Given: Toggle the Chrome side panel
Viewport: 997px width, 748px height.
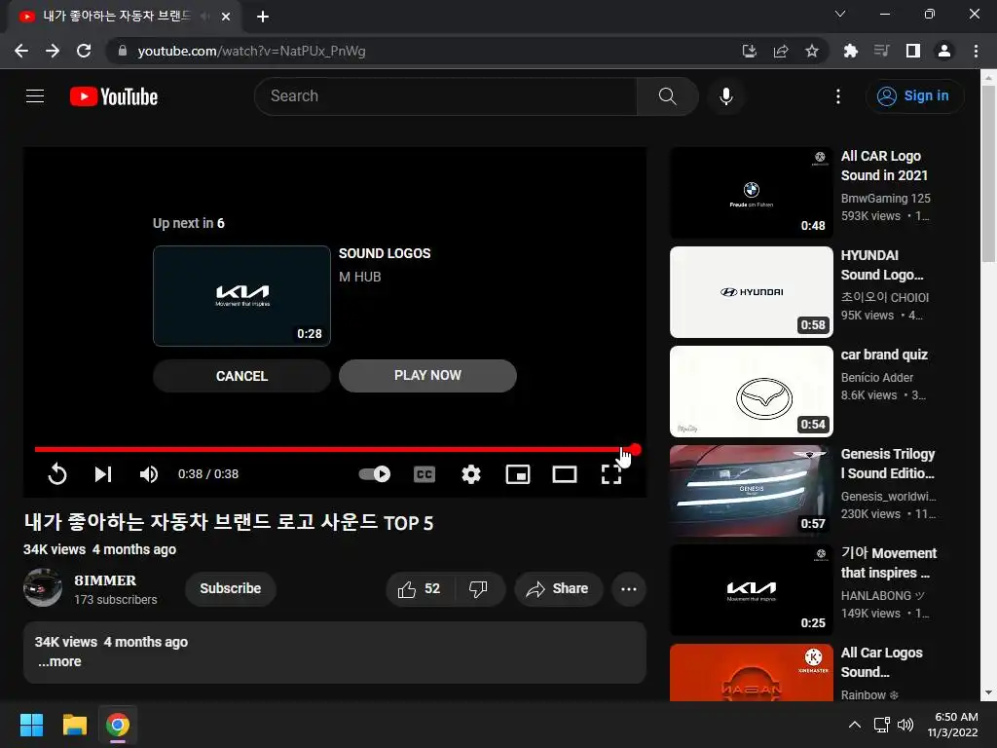Looking at the screenshot, I should [x=913, y=51].
